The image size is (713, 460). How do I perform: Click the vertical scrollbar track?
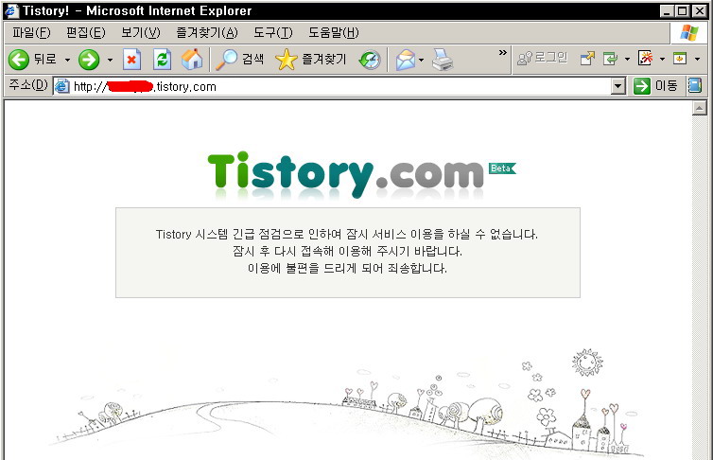pos(700,287)
